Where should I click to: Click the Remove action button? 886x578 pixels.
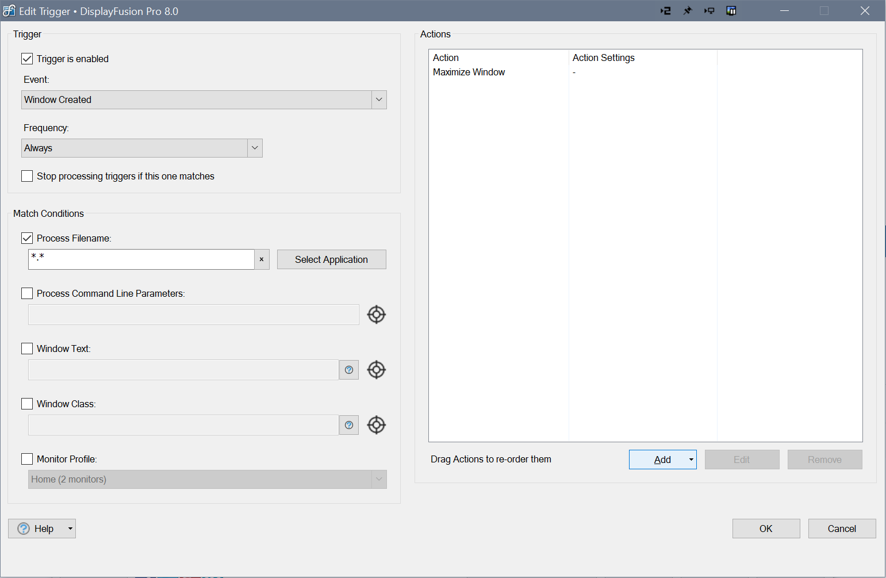pyautogui.click(x=824, y=460)
